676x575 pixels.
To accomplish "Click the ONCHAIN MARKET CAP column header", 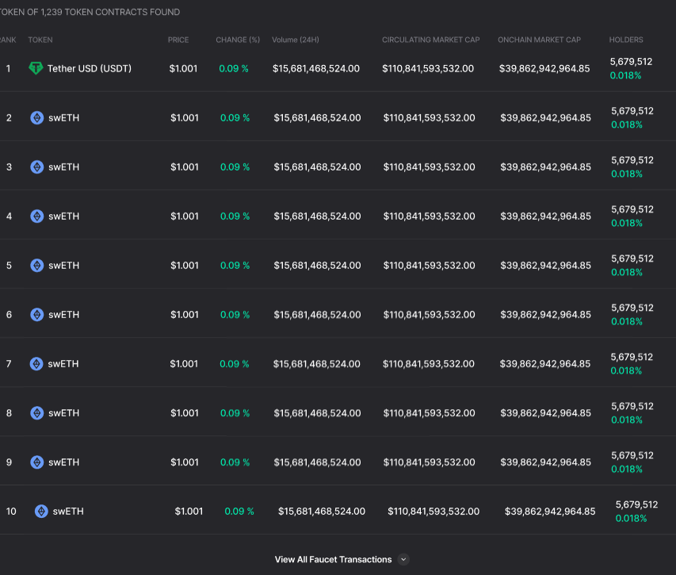I will 539,40.
